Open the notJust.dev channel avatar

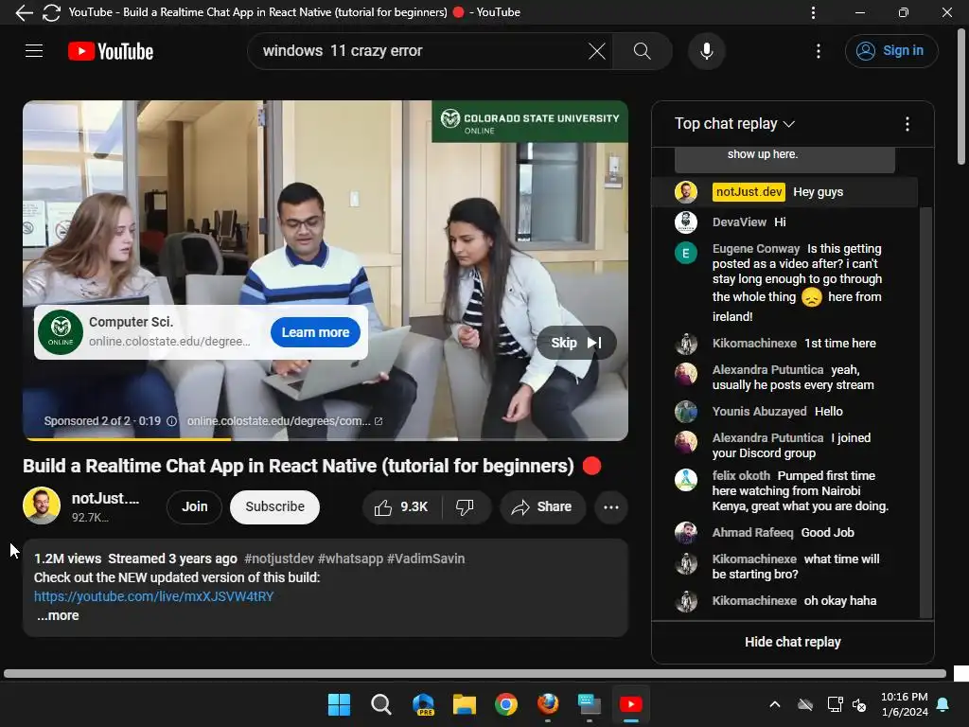pyautogui.click(x=42, y=505)
